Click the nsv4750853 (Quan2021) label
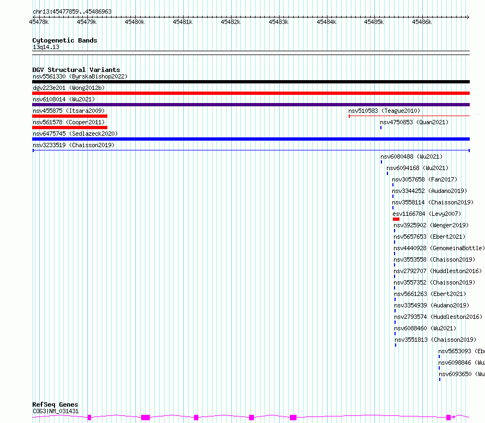Image resolution: width=485 pixels, height=423 pixels. [414, 122]
